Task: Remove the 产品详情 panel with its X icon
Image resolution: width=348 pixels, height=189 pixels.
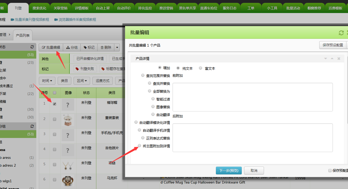Action: pos(339,59)
